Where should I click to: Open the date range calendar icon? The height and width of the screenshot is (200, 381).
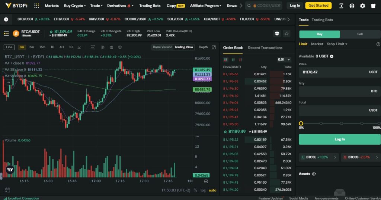tap(7, 190)
